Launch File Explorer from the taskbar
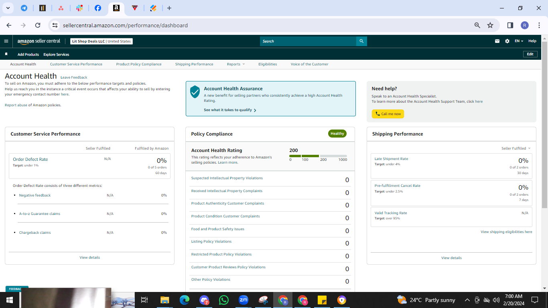 click(x=164, y=300)
